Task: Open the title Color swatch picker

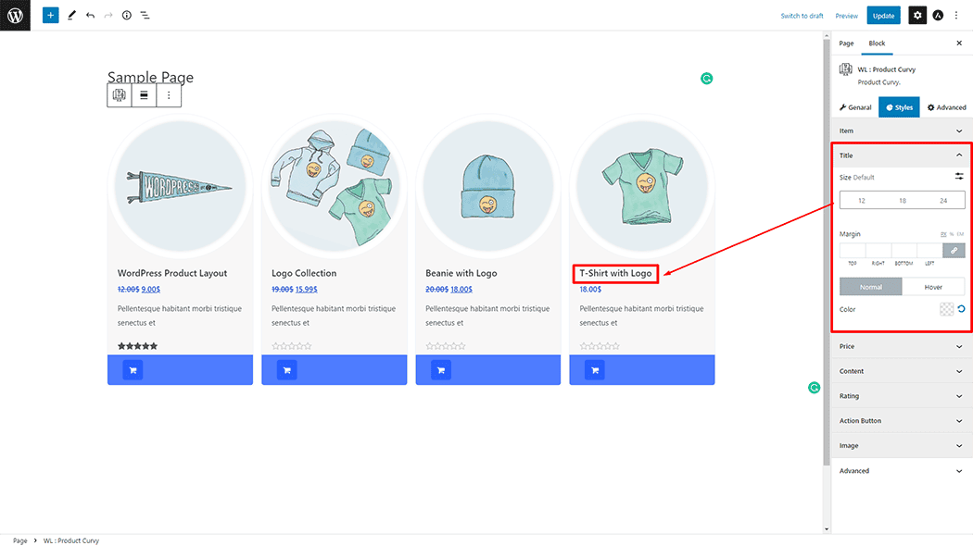Action: [x=946, y=309]
